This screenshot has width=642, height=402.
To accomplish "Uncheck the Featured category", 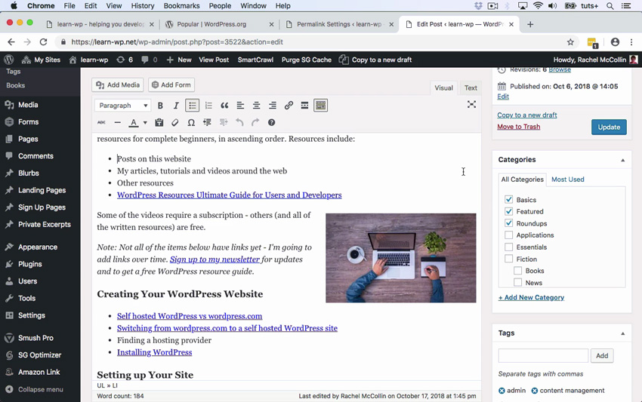I will pyautogui.click(x=508, y=211).
